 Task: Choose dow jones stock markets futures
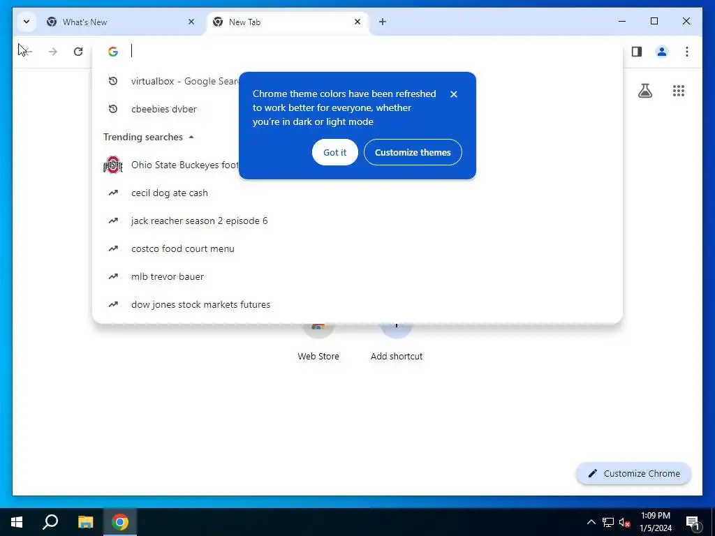coord(357,304)
